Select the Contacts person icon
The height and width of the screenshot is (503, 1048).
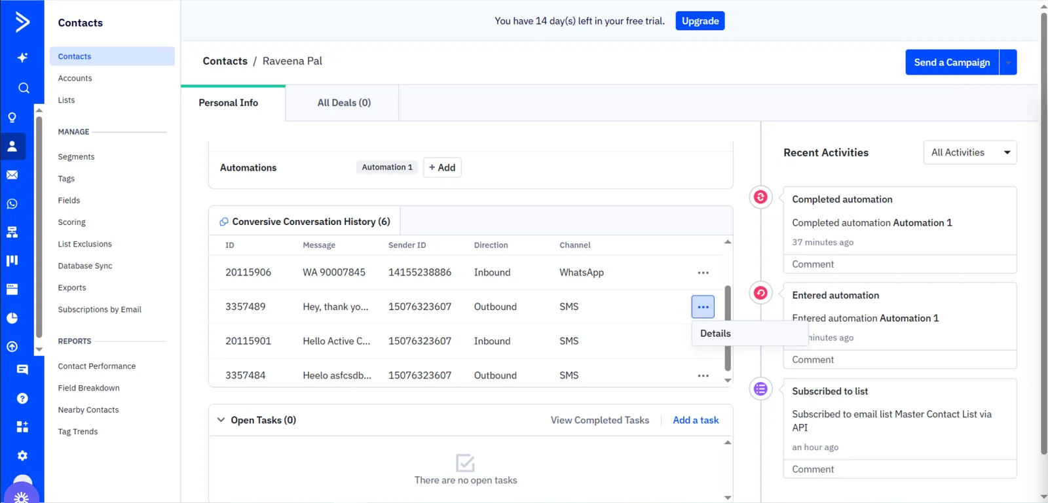click(12, 147)
